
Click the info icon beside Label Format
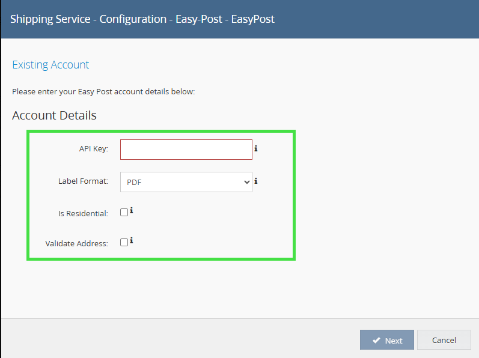[256, 181]
